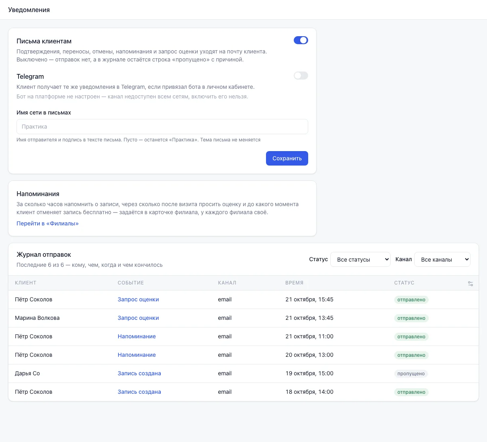Focus the «Имя сети в письмах» input field
The image size is (487, 442).
click(162, 127)
